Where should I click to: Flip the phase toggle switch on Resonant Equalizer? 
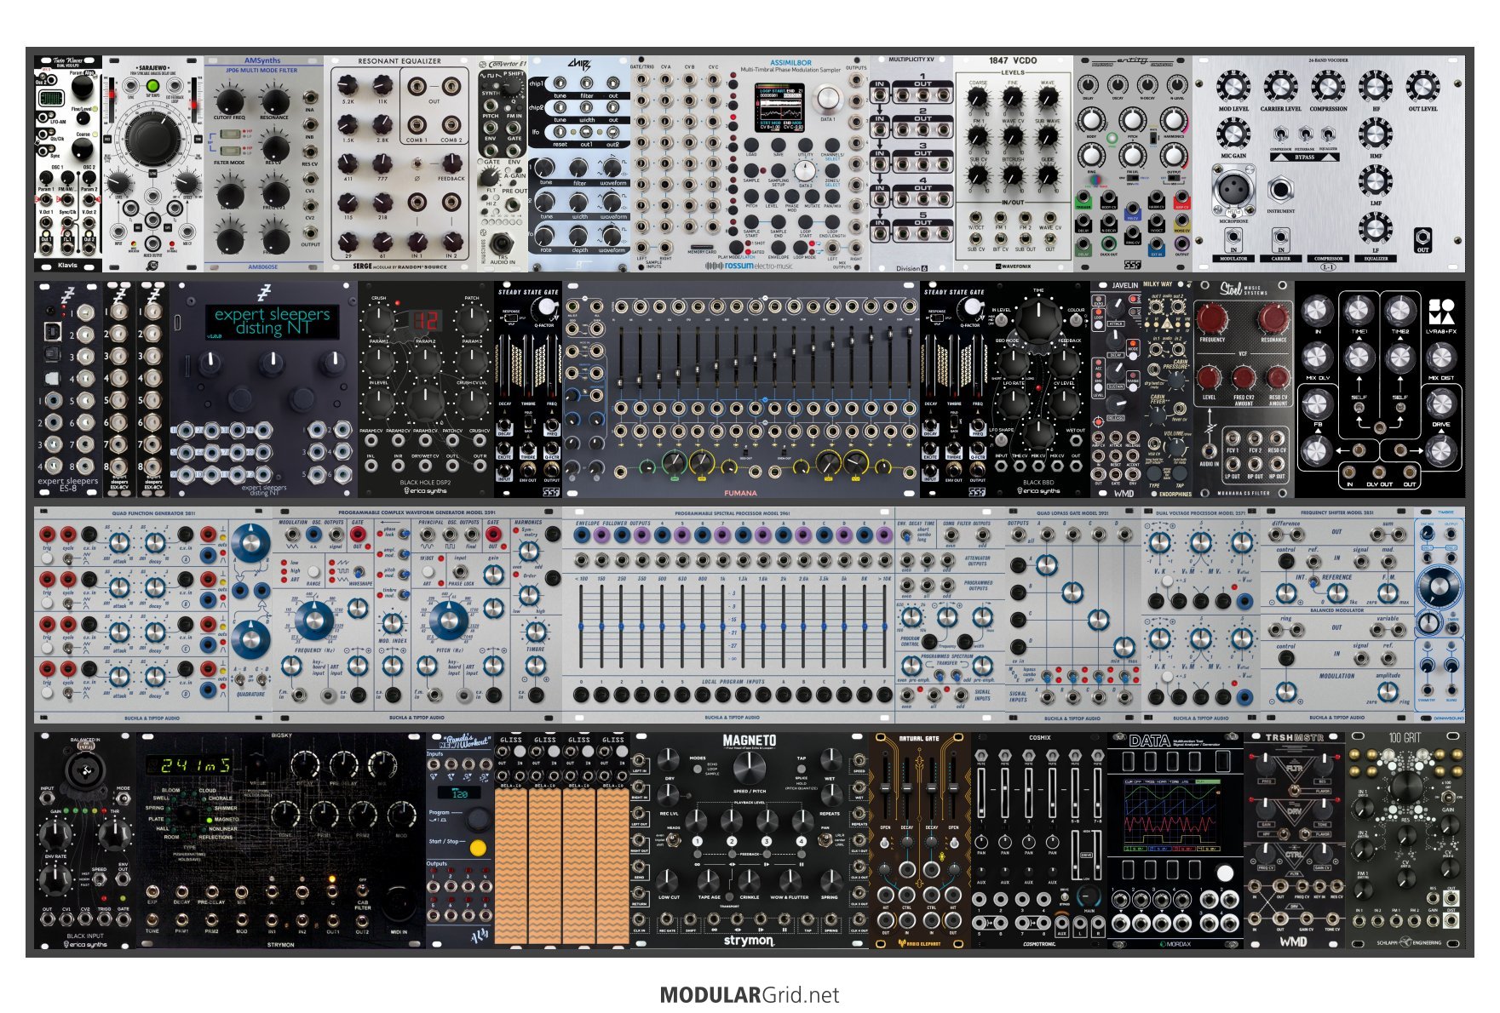pos(417,164)
